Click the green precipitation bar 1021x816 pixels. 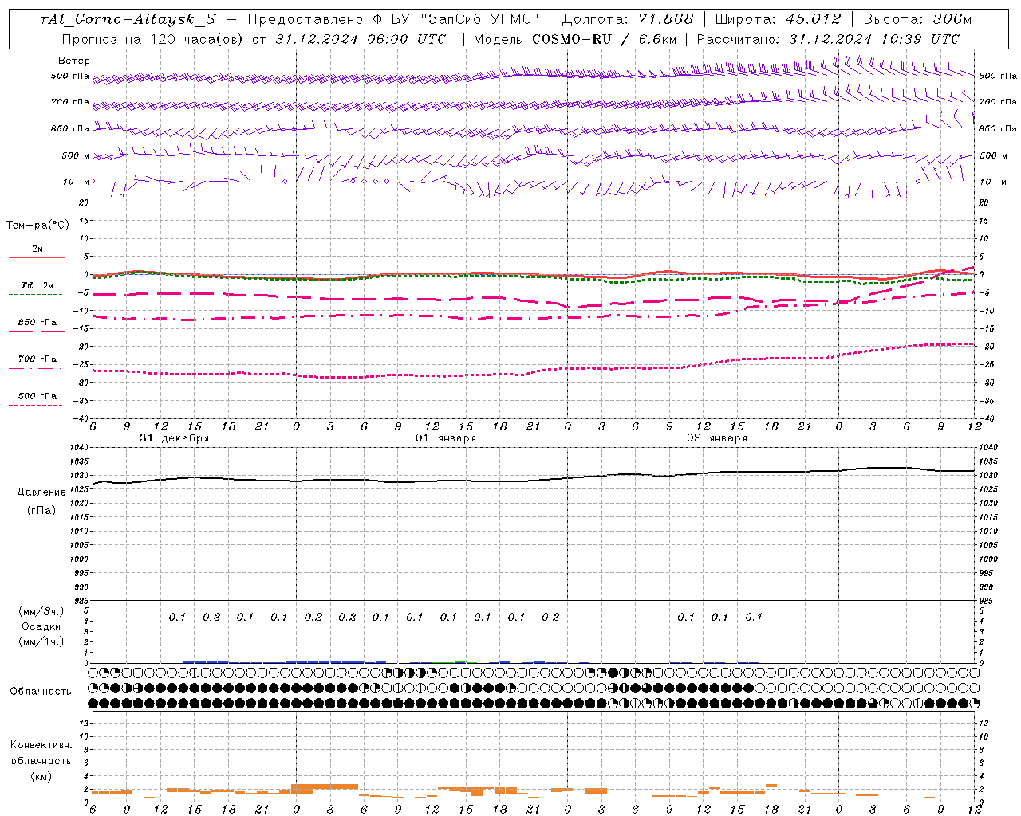click(460, 661)
